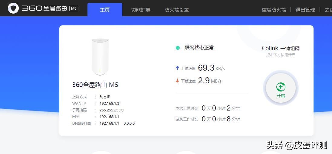This screenshot has width=332, height=154.
Task: Click 上网方式 label
Action: 79,97
